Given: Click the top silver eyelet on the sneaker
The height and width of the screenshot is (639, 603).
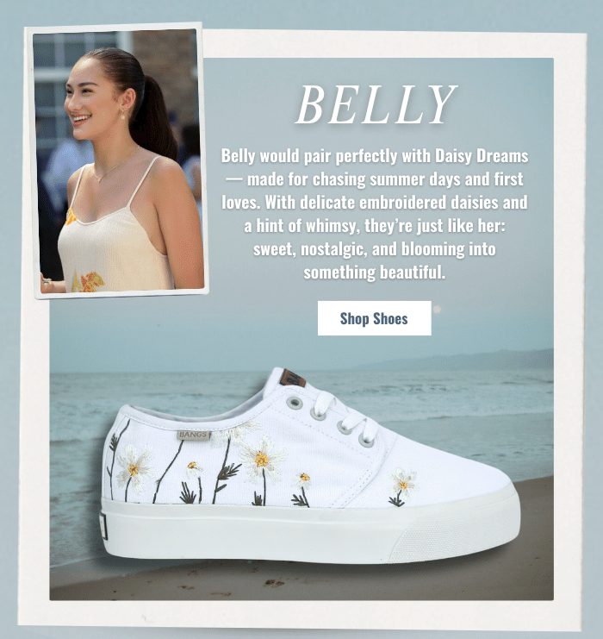Looking at the screenshot, I should 295,404.
